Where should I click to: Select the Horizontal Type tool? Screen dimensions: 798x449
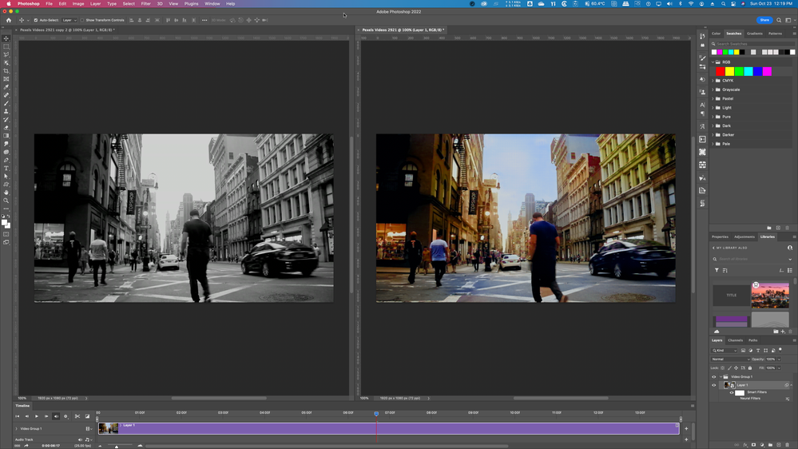pyautogui.click(x=6, y=169)
